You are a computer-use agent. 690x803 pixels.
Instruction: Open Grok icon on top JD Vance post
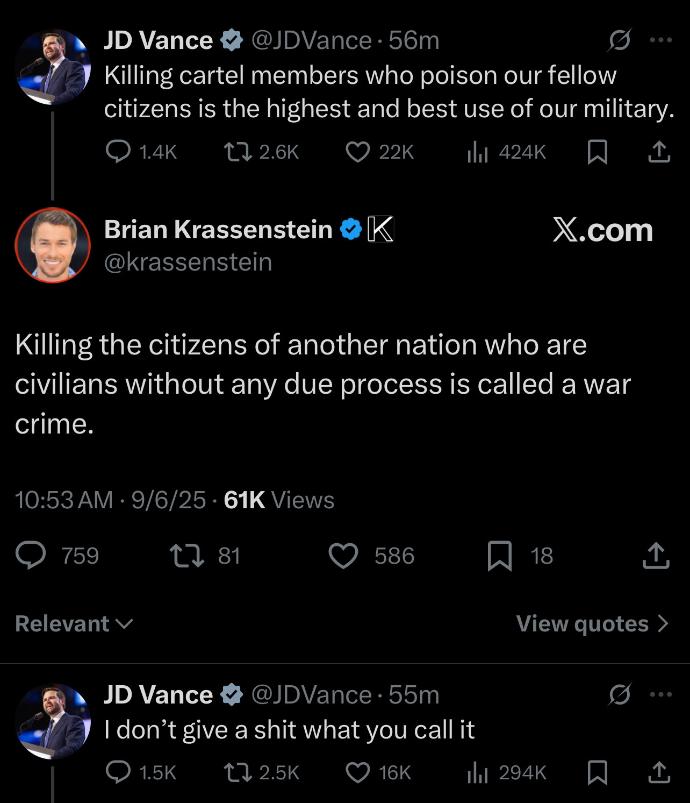point(620,40)
